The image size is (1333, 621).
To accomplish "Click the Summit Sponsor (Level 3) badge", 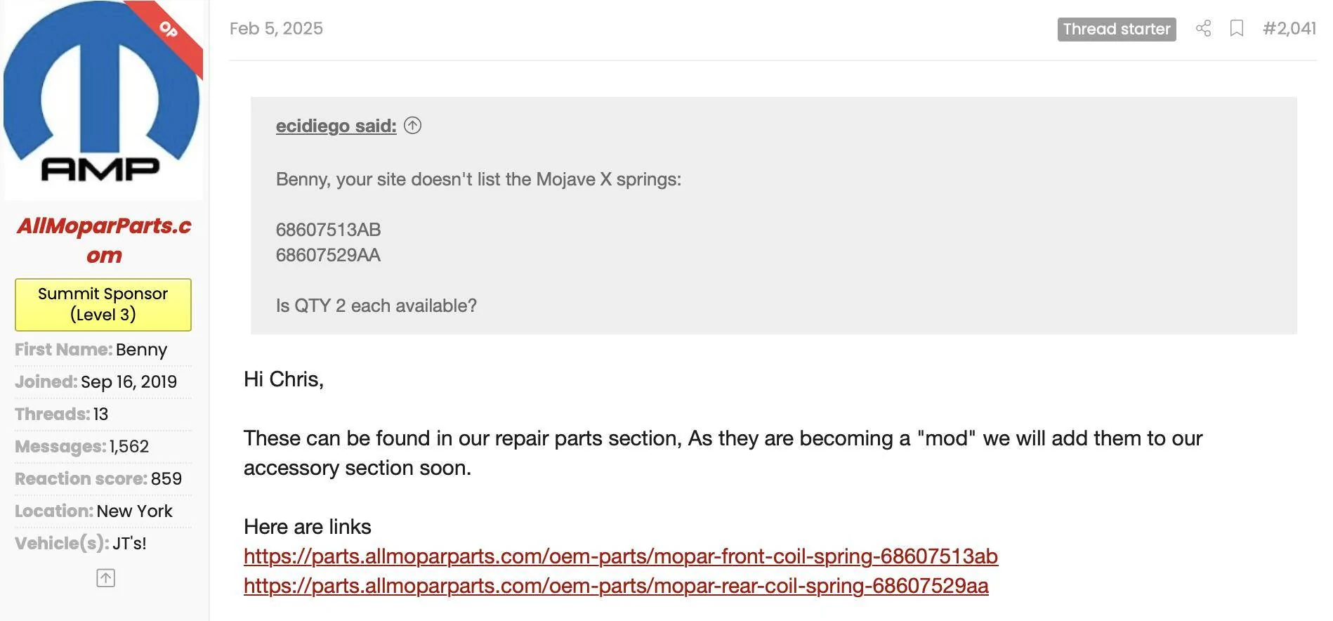I will point(103,305).
